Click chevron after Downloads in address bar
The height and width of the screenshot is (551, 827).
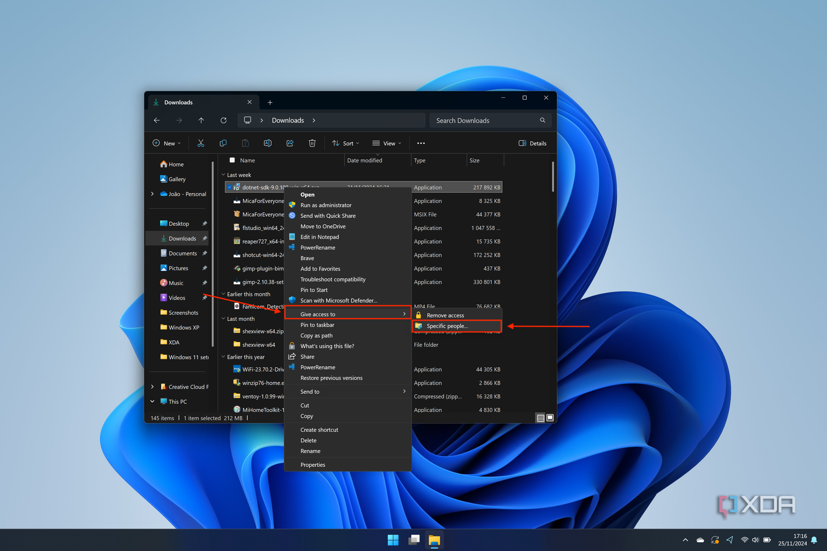click(x=314, y=120)
